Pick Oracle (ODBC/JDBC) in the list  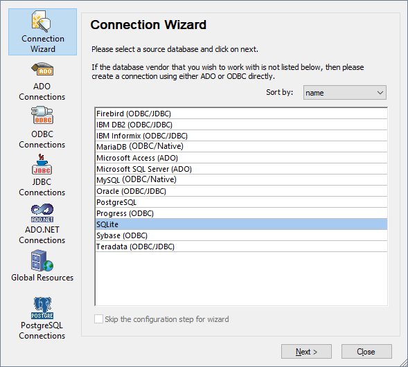tap(241, 191)
